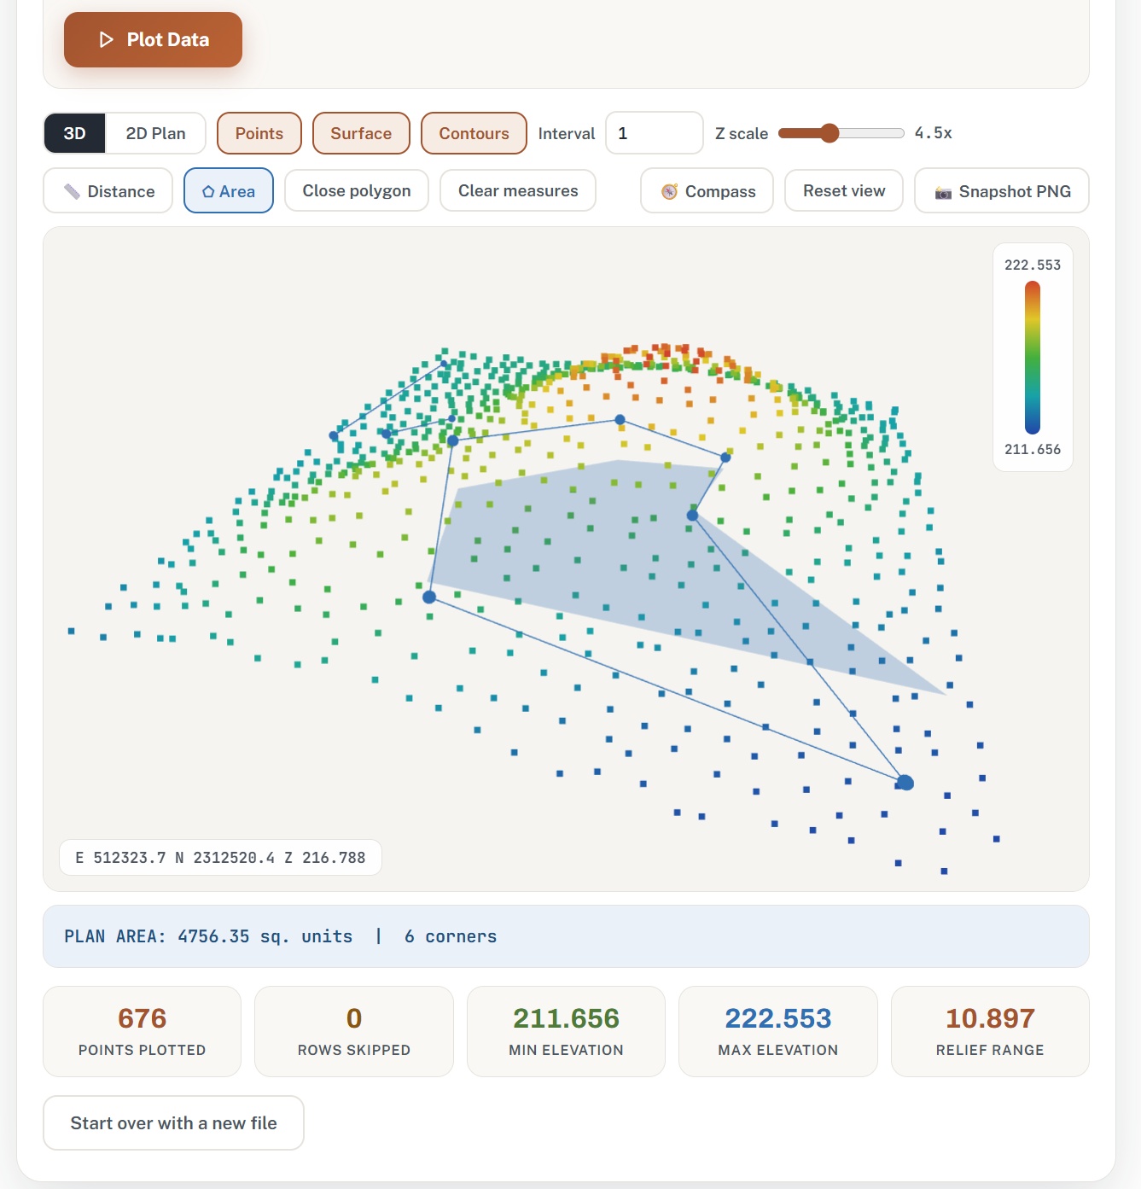Click the Plan Area result banner
Screen dimensions: 1141x1189
click(566, 936)
